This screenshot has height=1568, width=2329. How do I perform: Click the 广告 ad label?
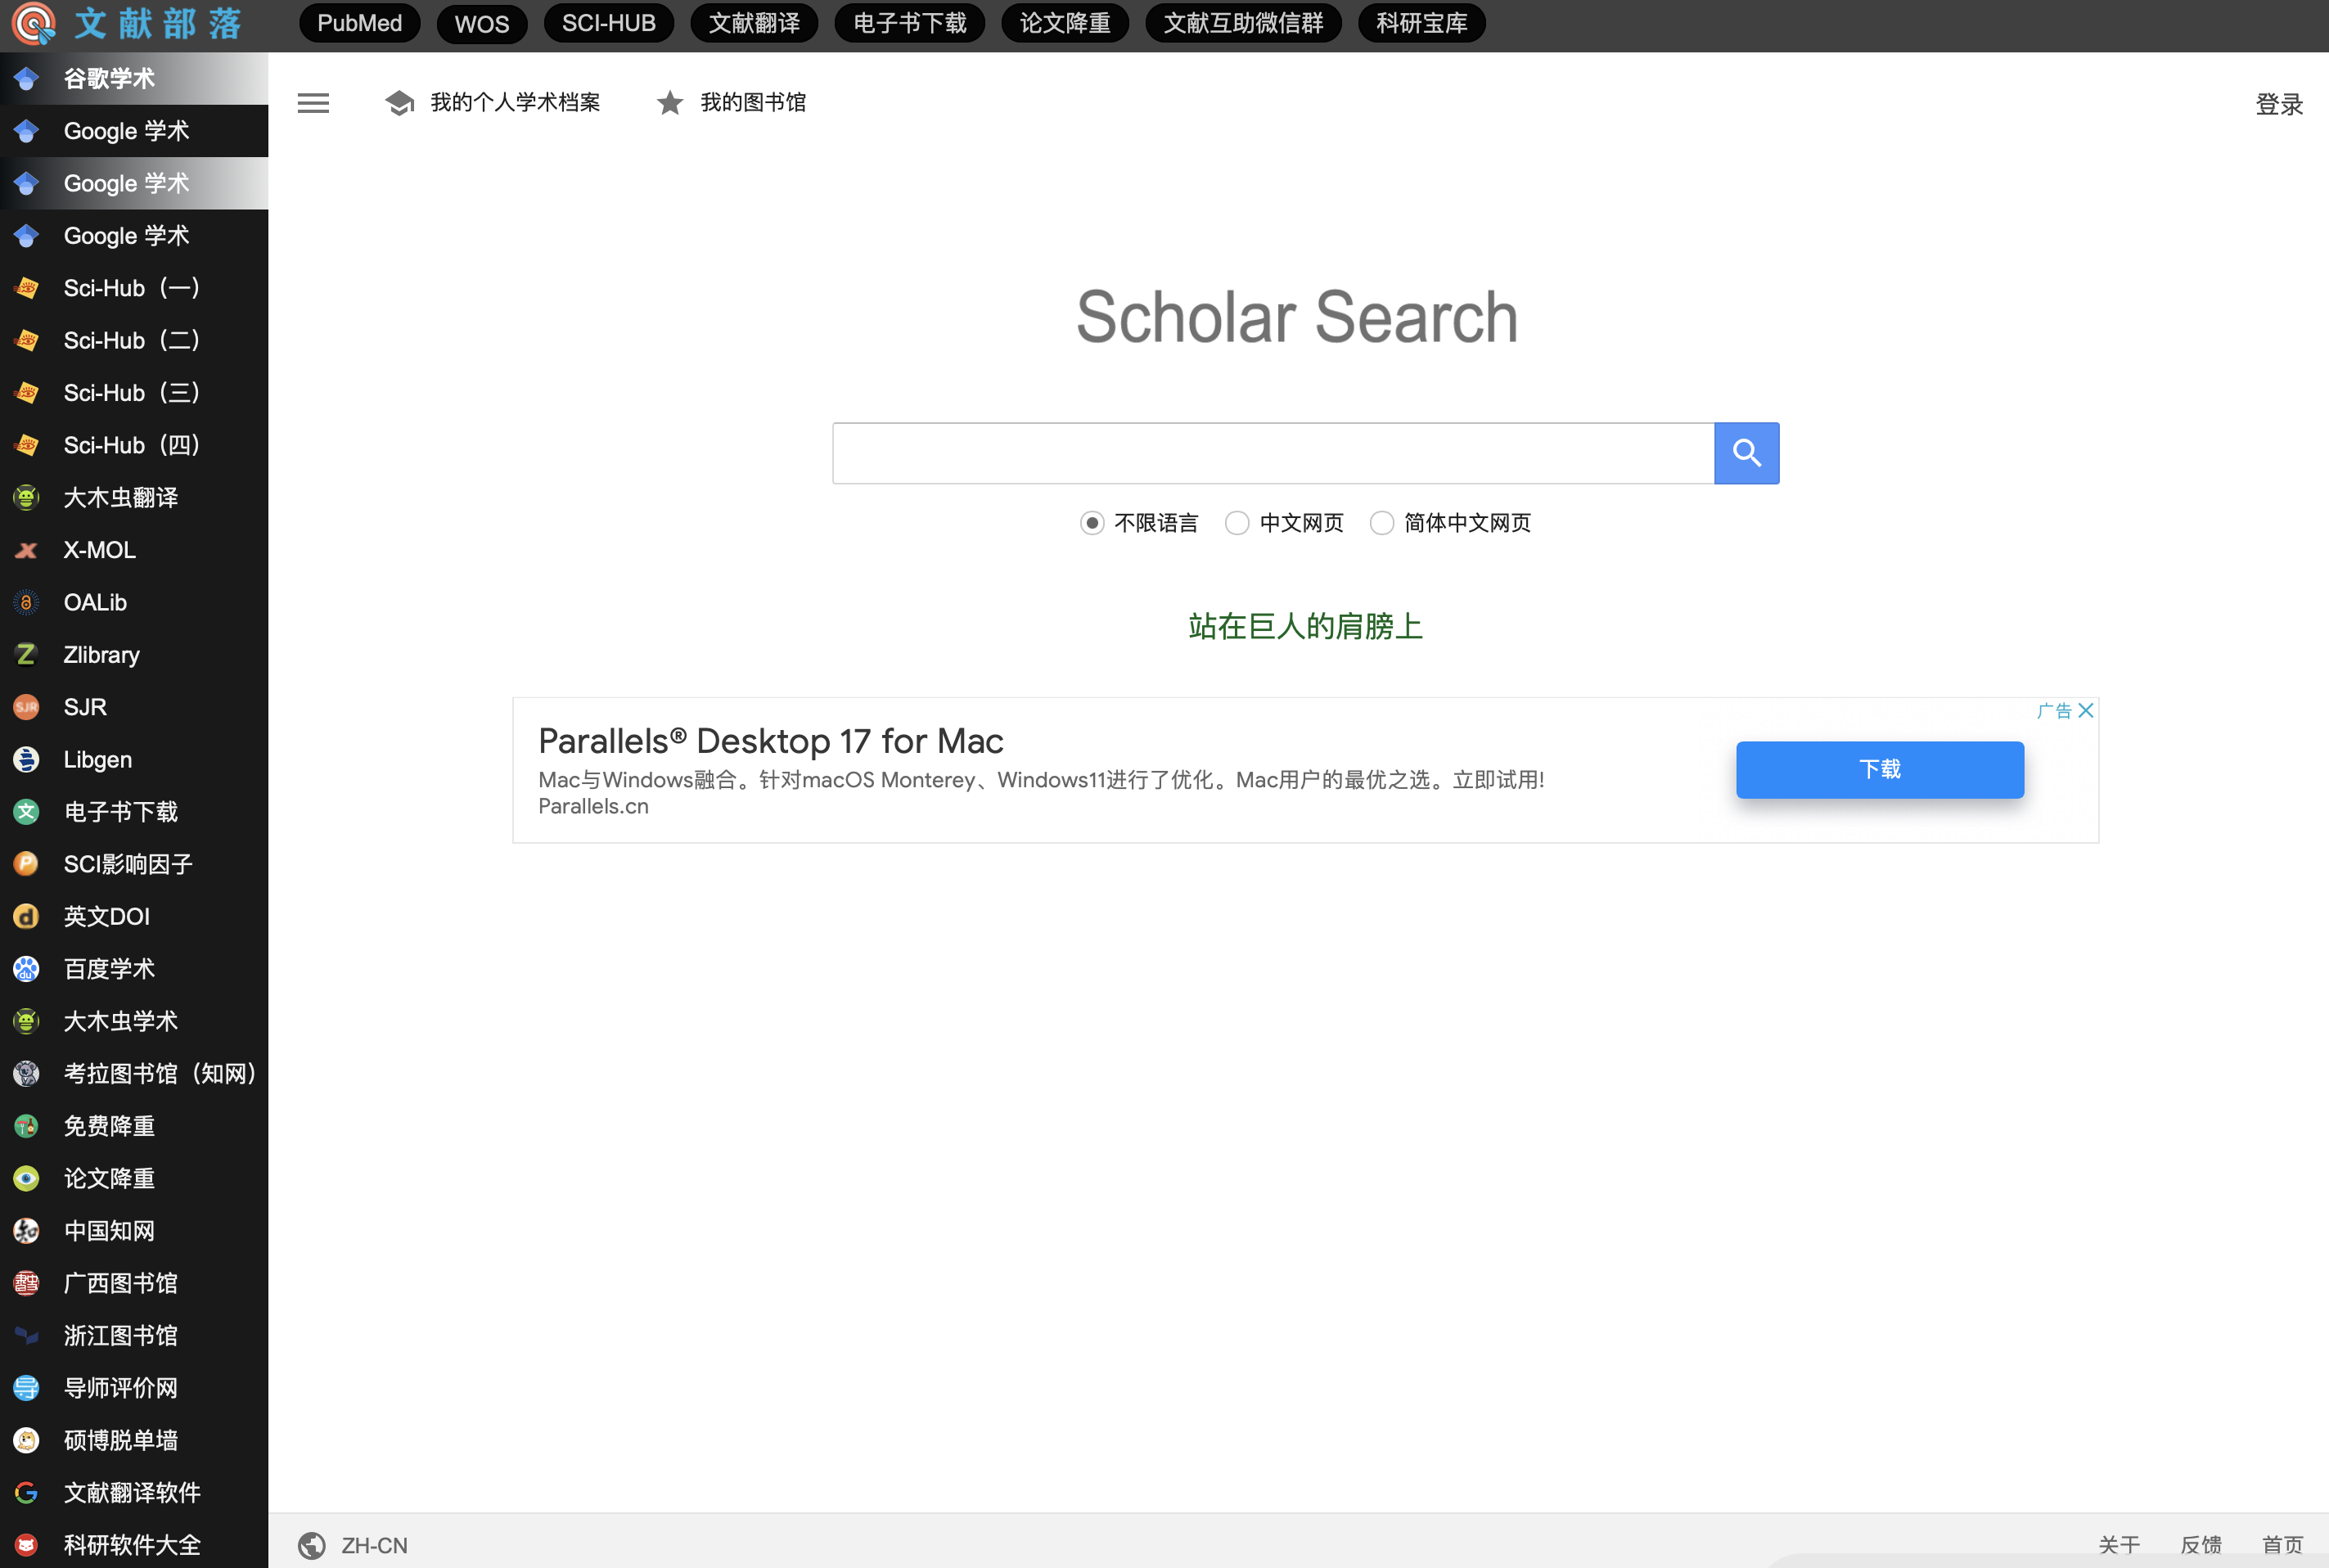point(2054,710)
